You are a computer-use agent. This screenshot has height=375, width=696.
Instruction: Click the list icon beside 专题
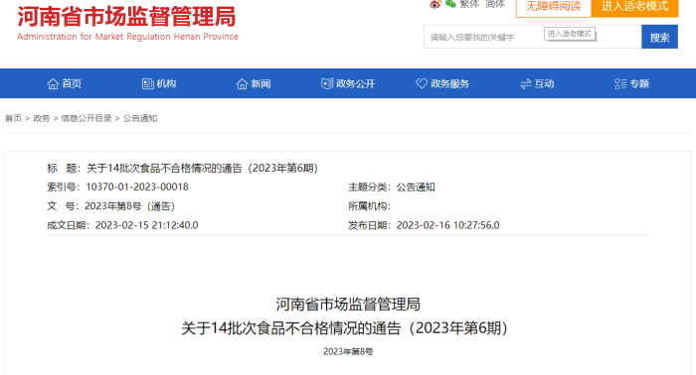coord(620,83)
